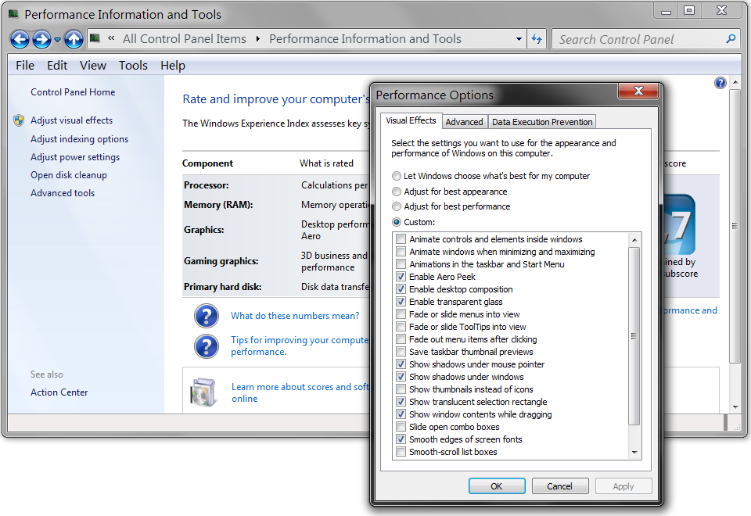Check Save taskbar thumbnail previews
Screen dimensions: 751x516
[401, 352]
